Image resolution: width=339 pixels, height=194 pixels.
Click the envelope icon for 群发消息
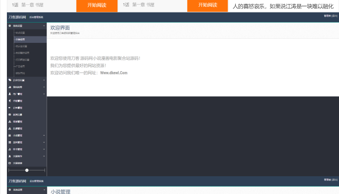[x=10, y=114]
